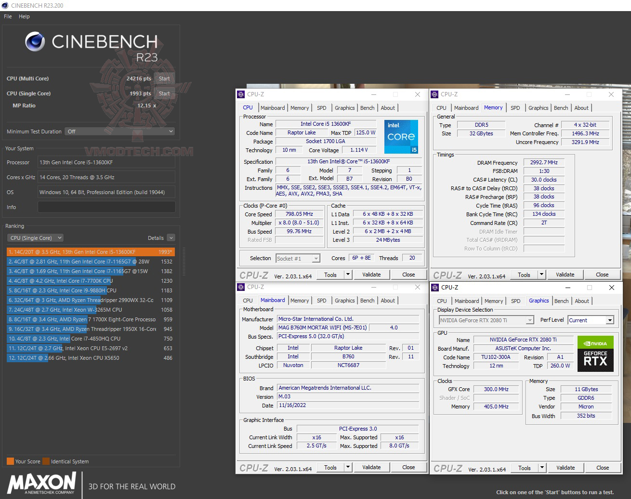Click Validate in the CPU tab window
This screenshot has width=631, height=499.
pyautogui.click(x=371, y=275)
